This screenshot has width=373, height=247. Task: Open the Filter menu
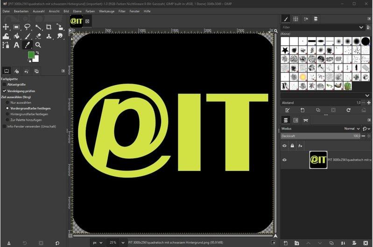[122, 10]
